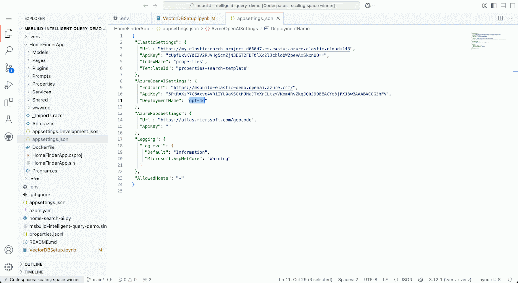Viewport: 518px width, 283px height.
Task: Expand the Models folder
Action: click(40, 52)
